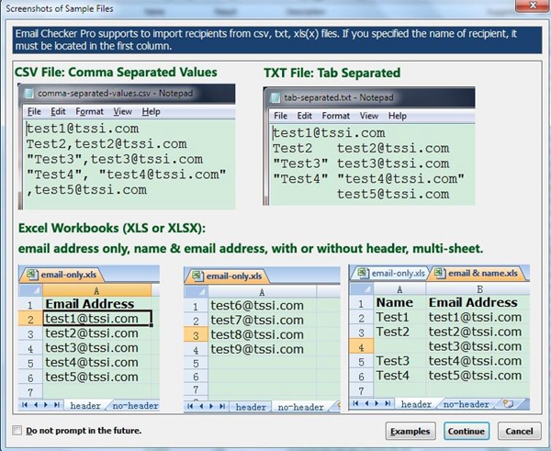
Task: Open File menu in CSV Notepad window
Action: point(34,111)
